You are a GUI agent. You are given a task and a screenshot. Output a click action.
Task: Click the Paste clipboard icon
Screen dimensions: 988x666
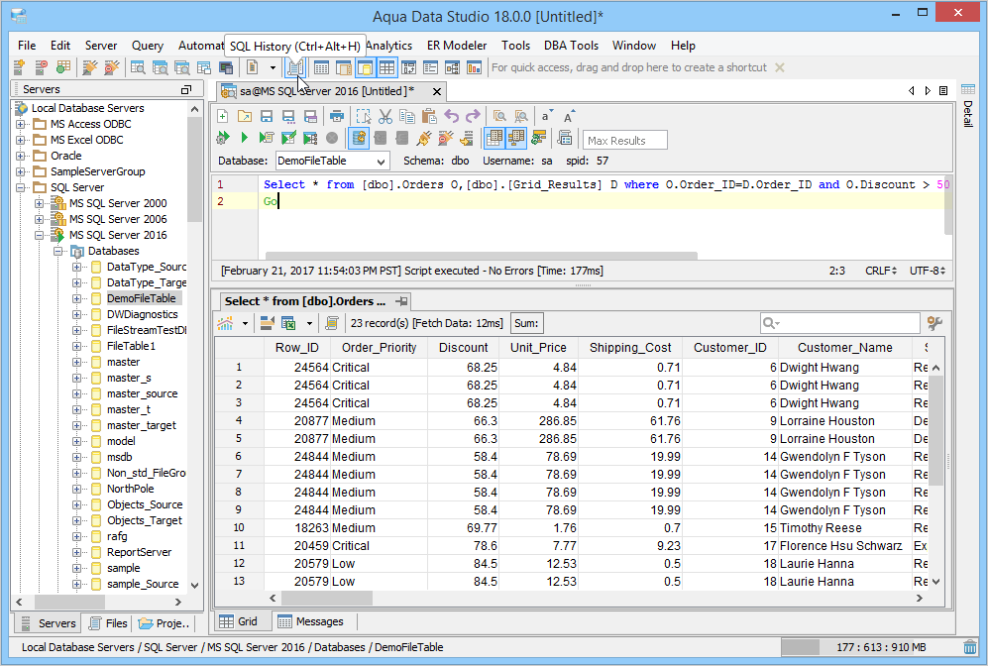[x=429, y=116]
